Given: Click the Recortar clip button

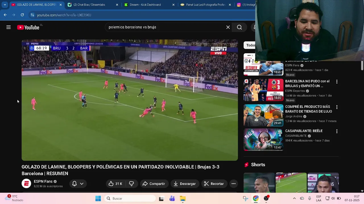Looking at the screenshot, I should coord(214,184).
